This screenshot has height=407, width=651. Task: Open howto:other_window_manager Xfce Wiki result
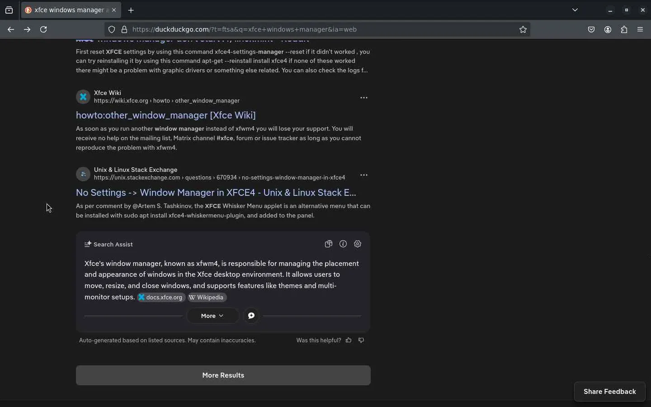coord(166,115)
